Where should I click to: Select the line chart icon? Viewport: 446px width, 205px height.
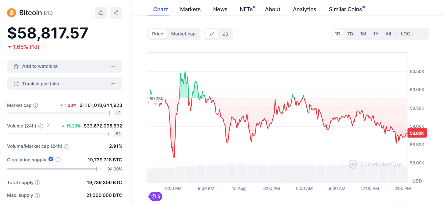click(x=212, y=34)
